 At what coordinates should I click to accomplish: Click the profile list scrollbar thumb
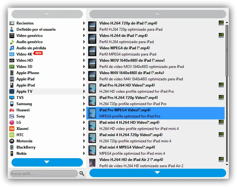[227, 51]
